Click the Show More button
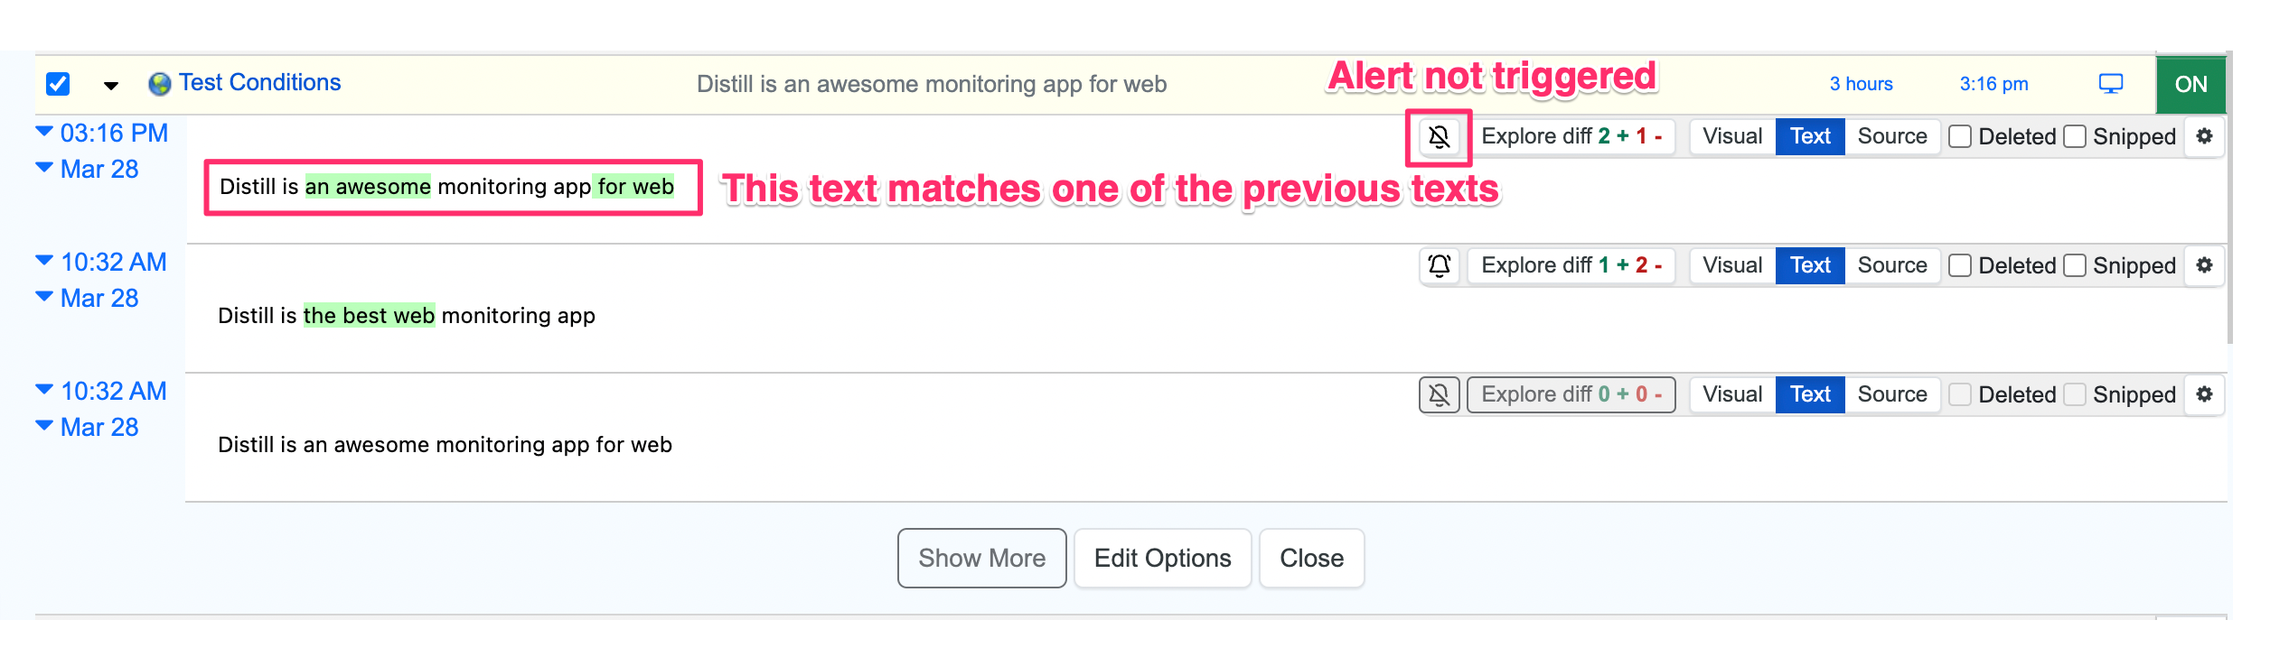The image size is (2270, 657). point(981,558)
